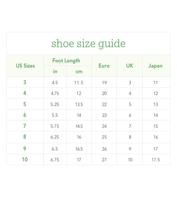The height and width of the screenshot is (197, 177).
Task: Click the 4.75 inch cell
Action: pos(55,93)
